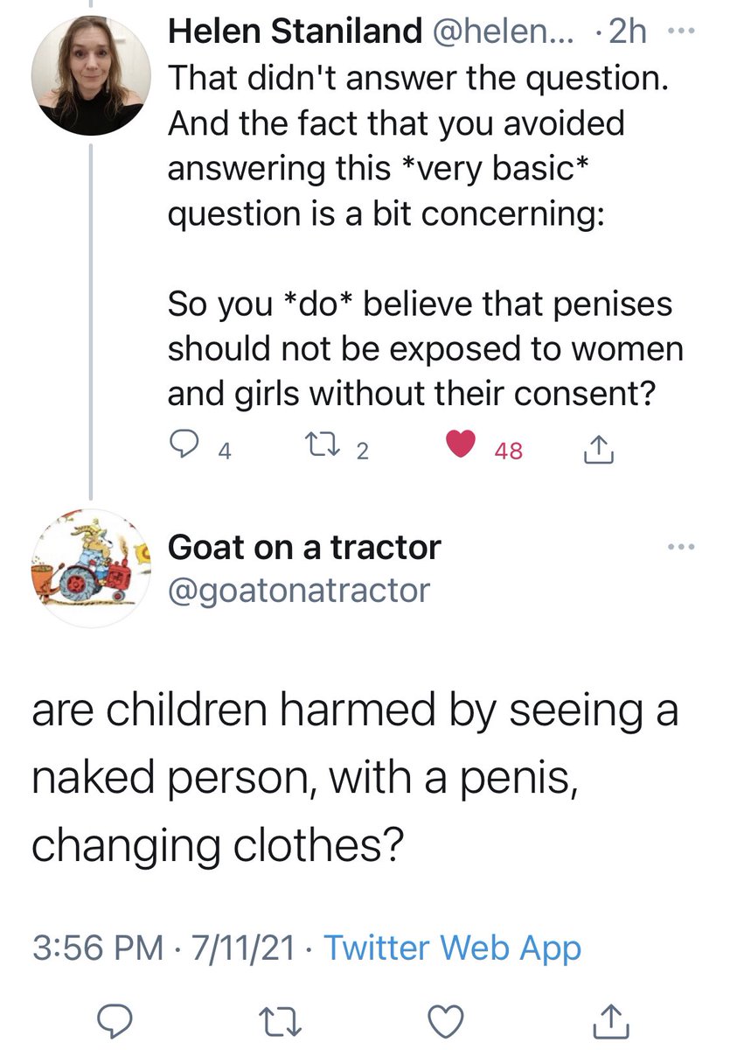Image resolution: width=730 pixels, height=1050 pixels.
Task: Click the Twitter Web App link
Action: (x=452, y=948)
